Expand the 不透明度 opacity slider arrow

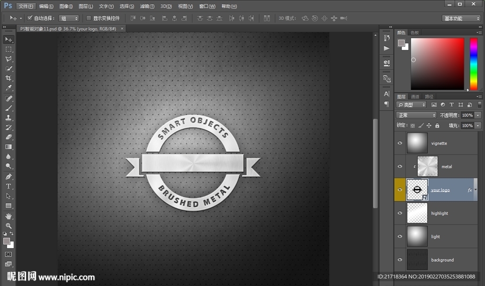click(x=478, y=115)
